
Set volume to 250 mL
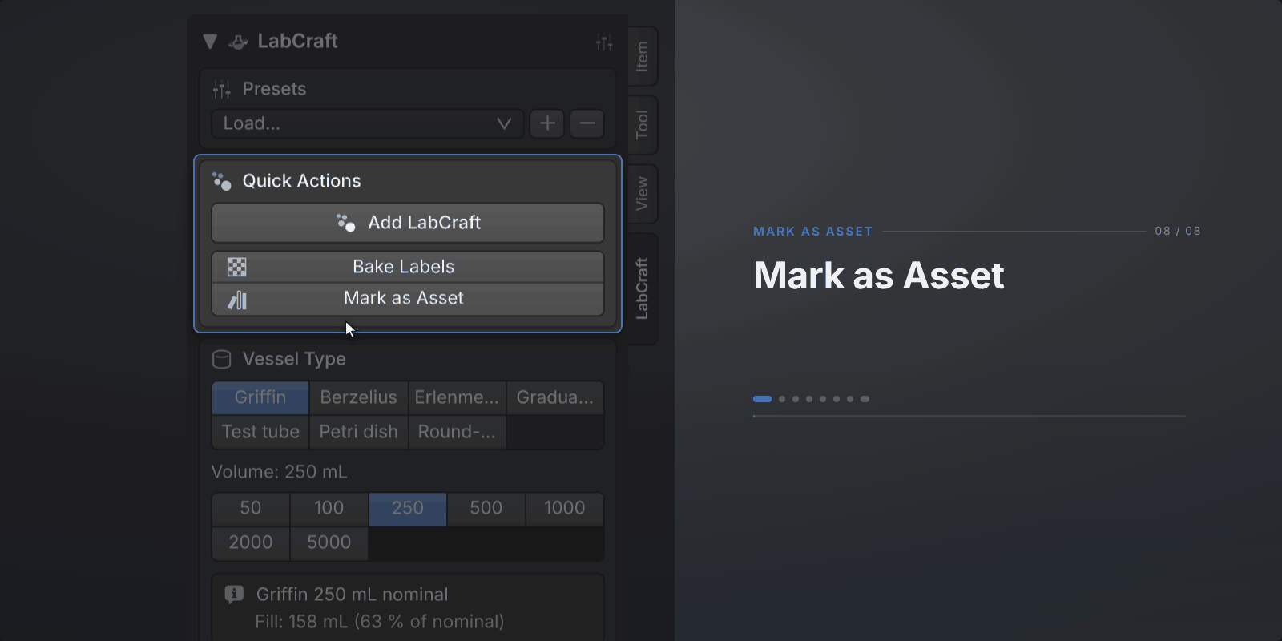coord(408,508)
